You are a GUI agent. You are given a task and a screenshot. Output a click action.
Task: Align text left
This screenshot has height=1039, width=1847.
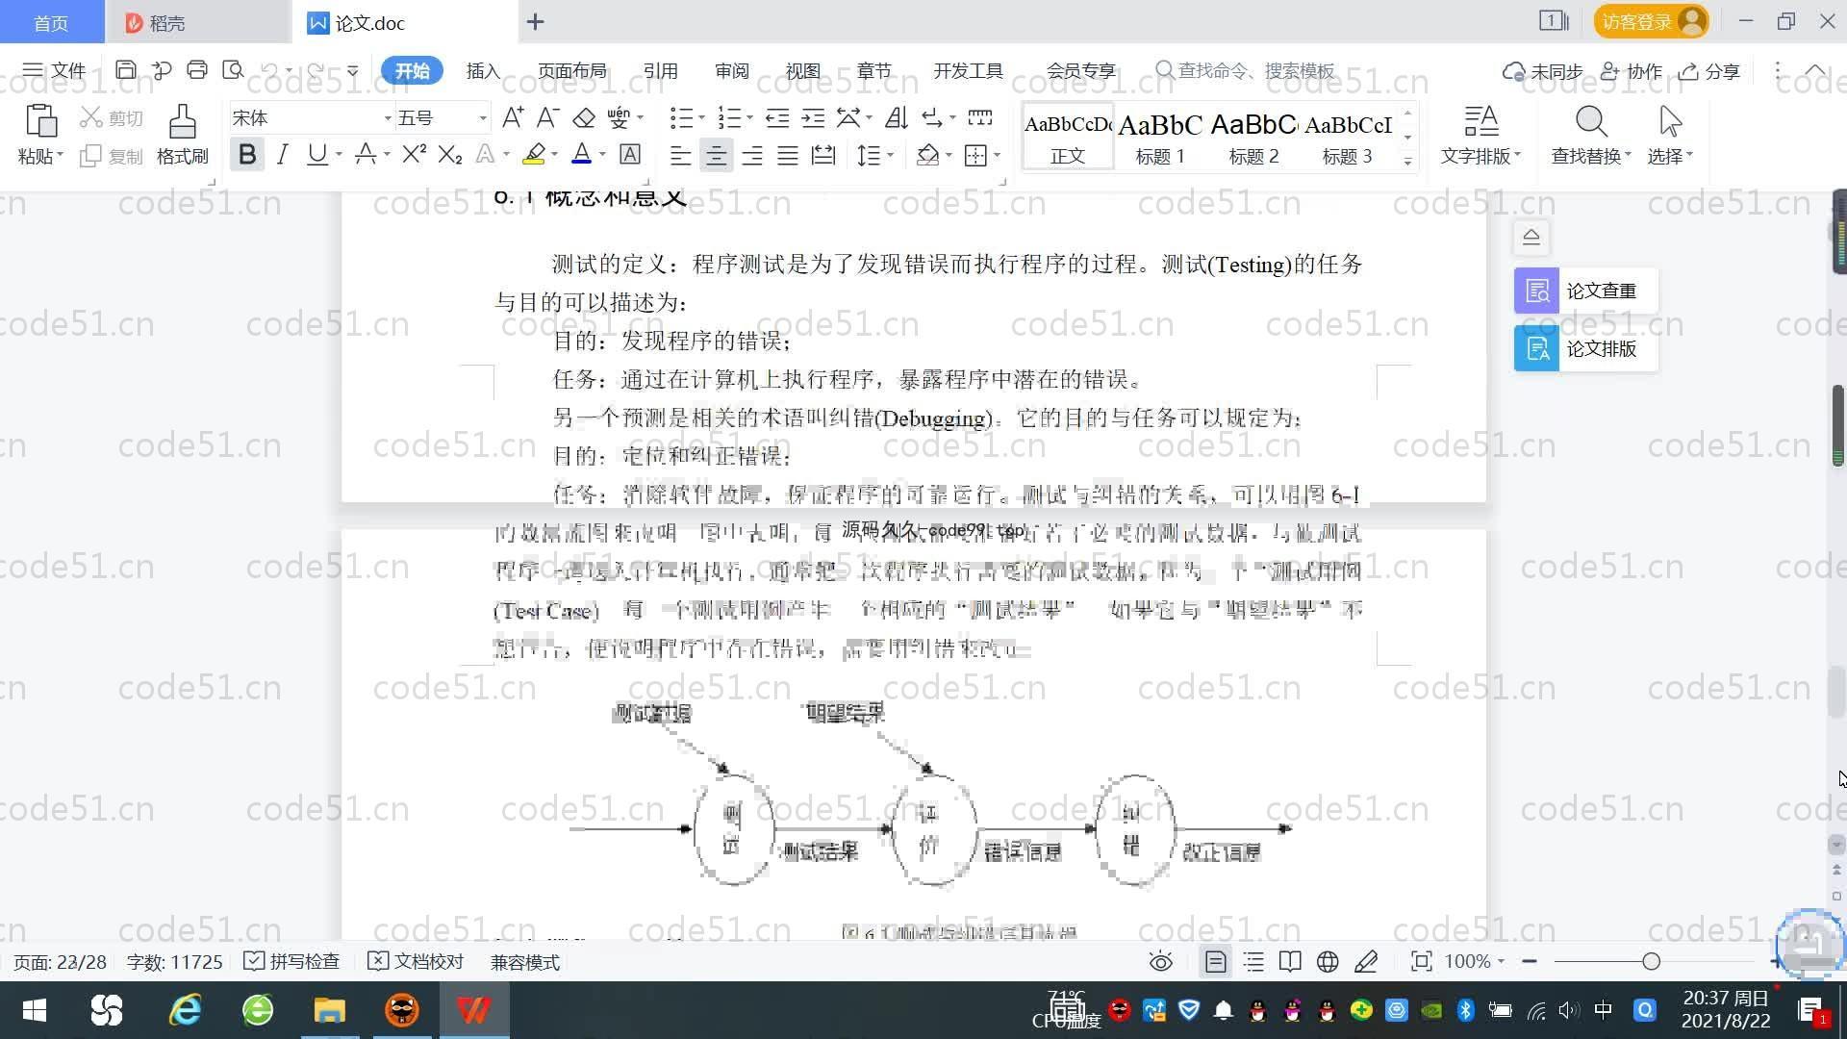(680, 155)
